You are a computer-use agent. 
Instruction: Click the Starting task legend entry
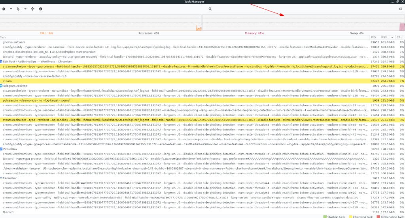pos(334,217)
